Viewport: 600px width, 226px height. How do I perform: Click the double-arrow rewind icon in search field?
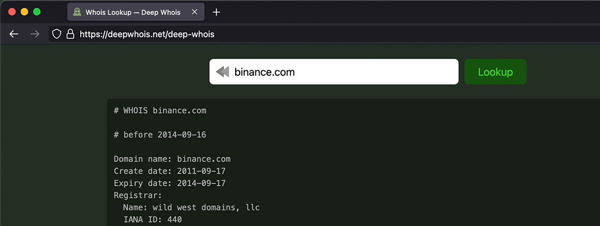point(223,72)
